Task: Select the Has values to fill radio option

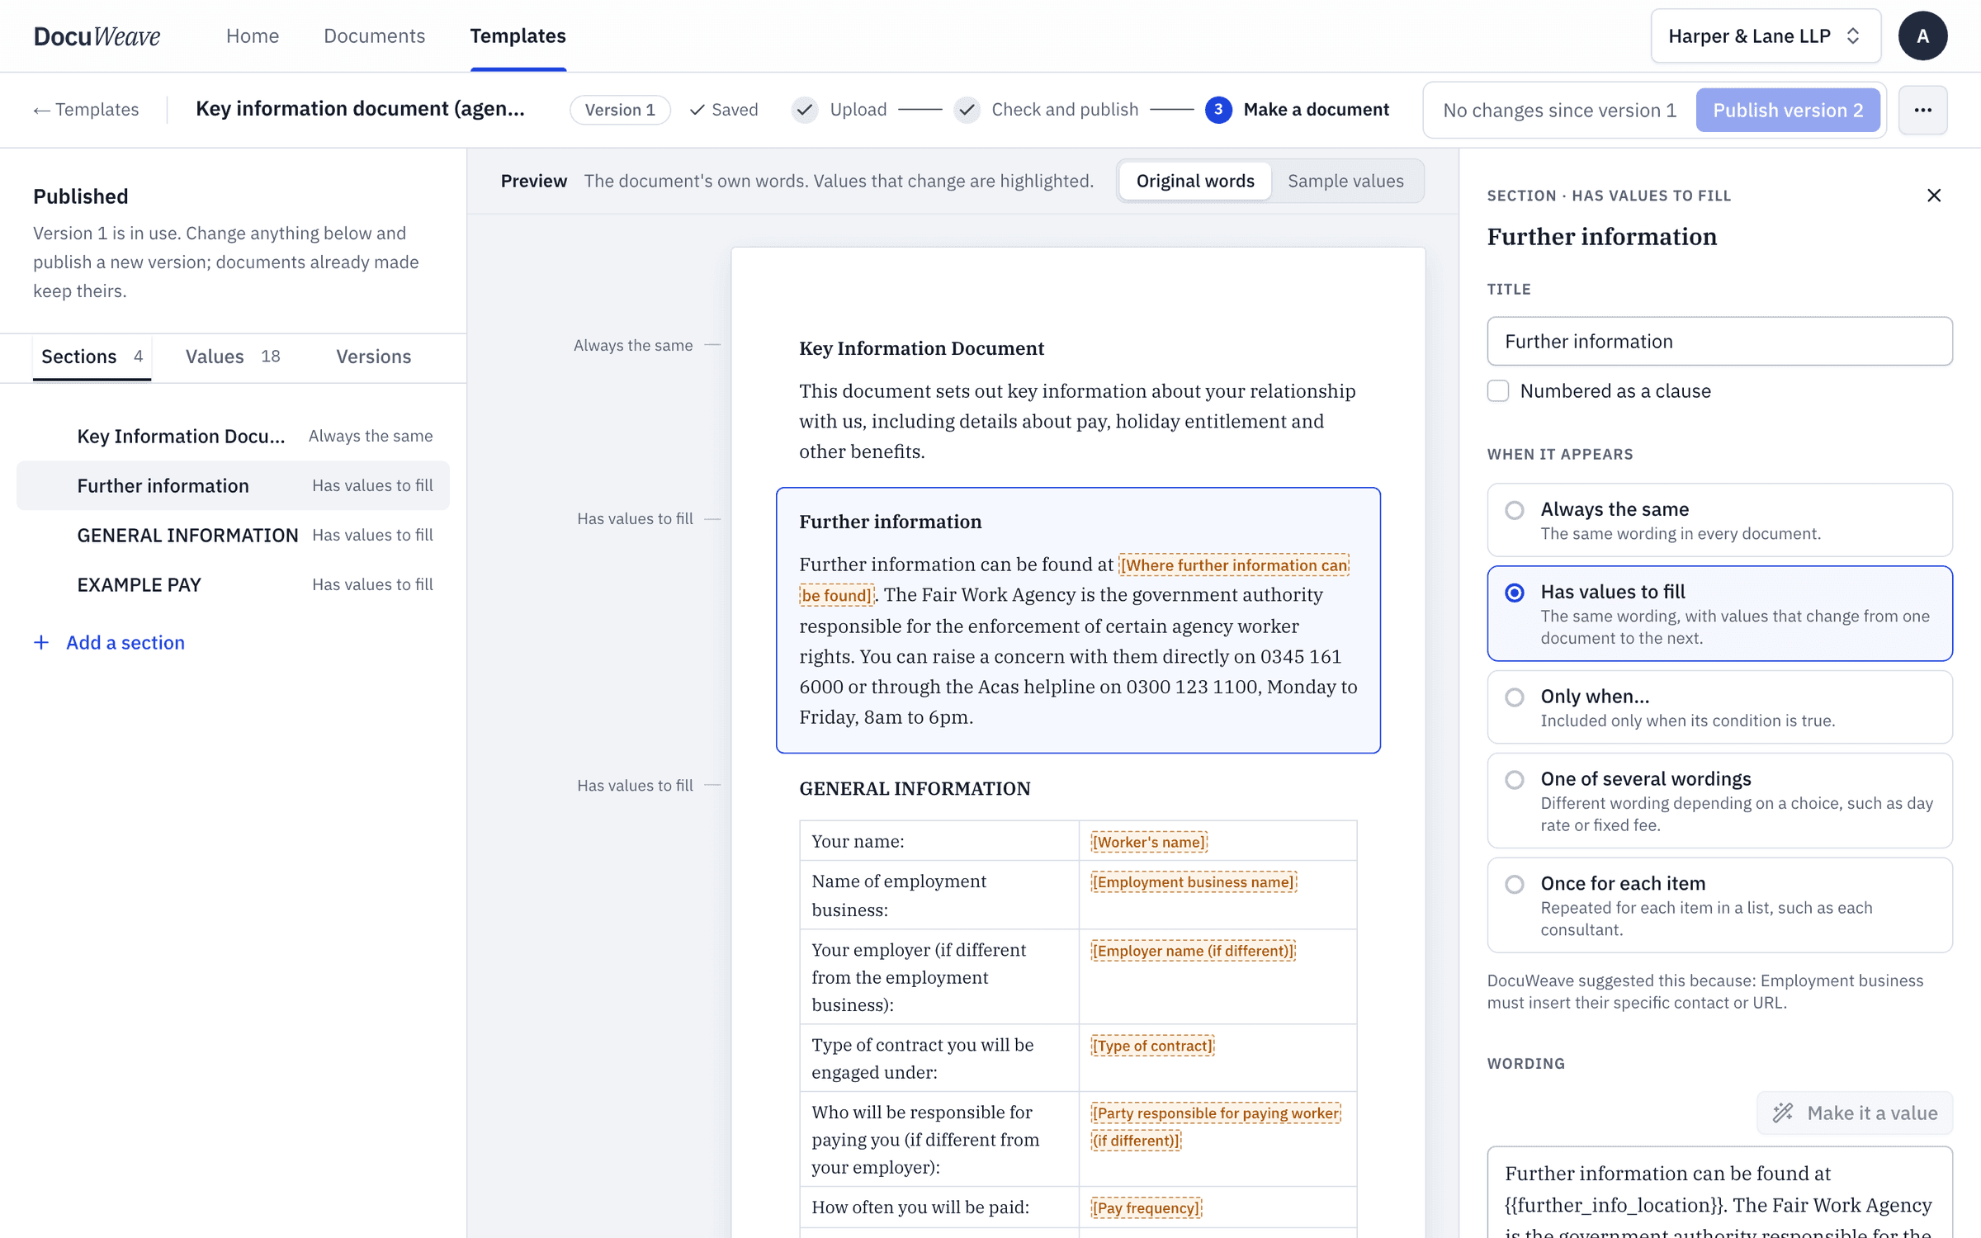Action: 1719,613
